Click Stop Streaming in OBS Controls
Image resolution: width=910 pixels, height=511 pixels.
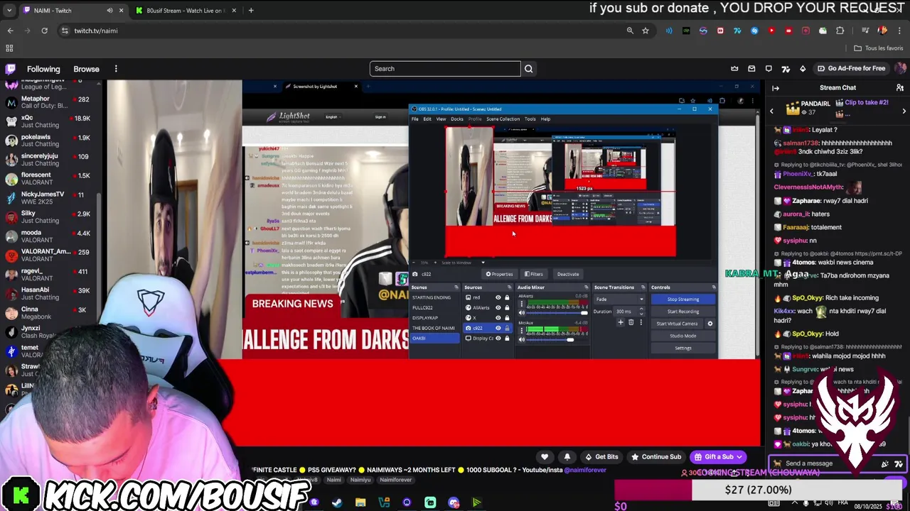pos(683,300)
